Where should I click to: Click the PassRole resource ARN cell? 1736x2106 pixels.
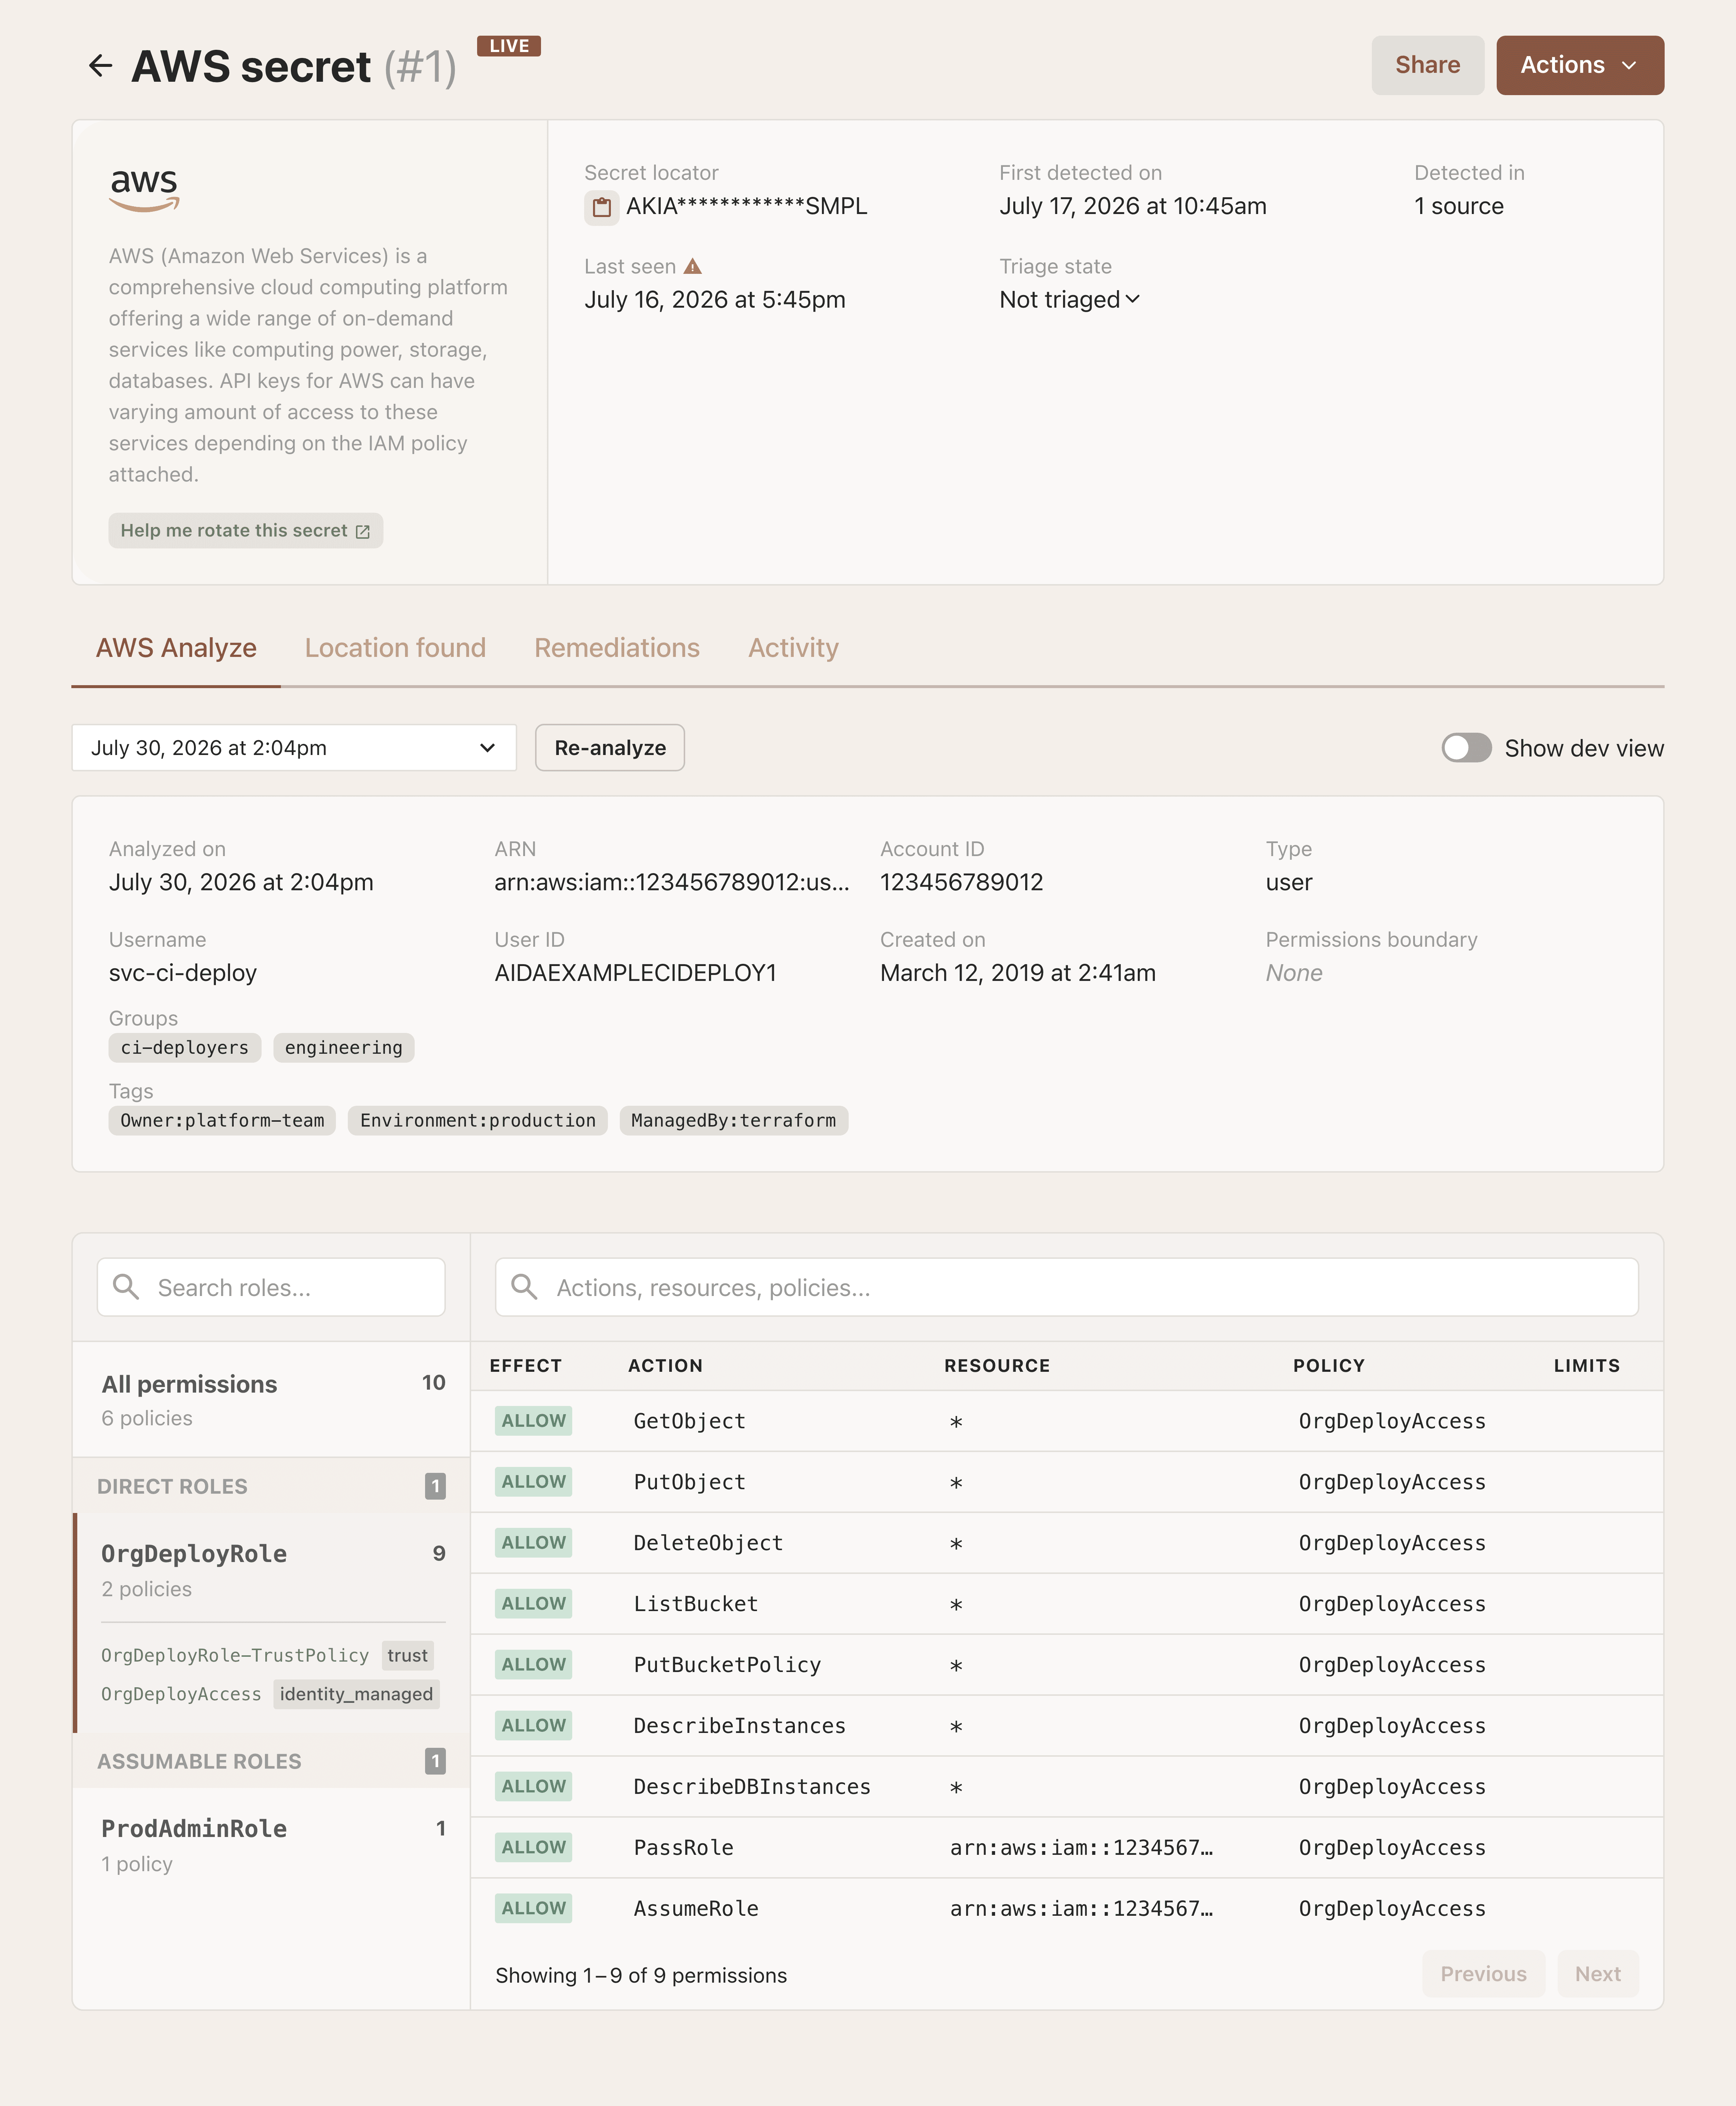point(1082,1848)
